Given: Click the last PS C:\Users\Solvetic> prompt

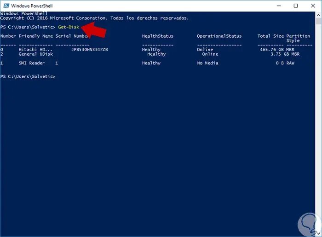Looking at the screenshot, I should (28, 76).
